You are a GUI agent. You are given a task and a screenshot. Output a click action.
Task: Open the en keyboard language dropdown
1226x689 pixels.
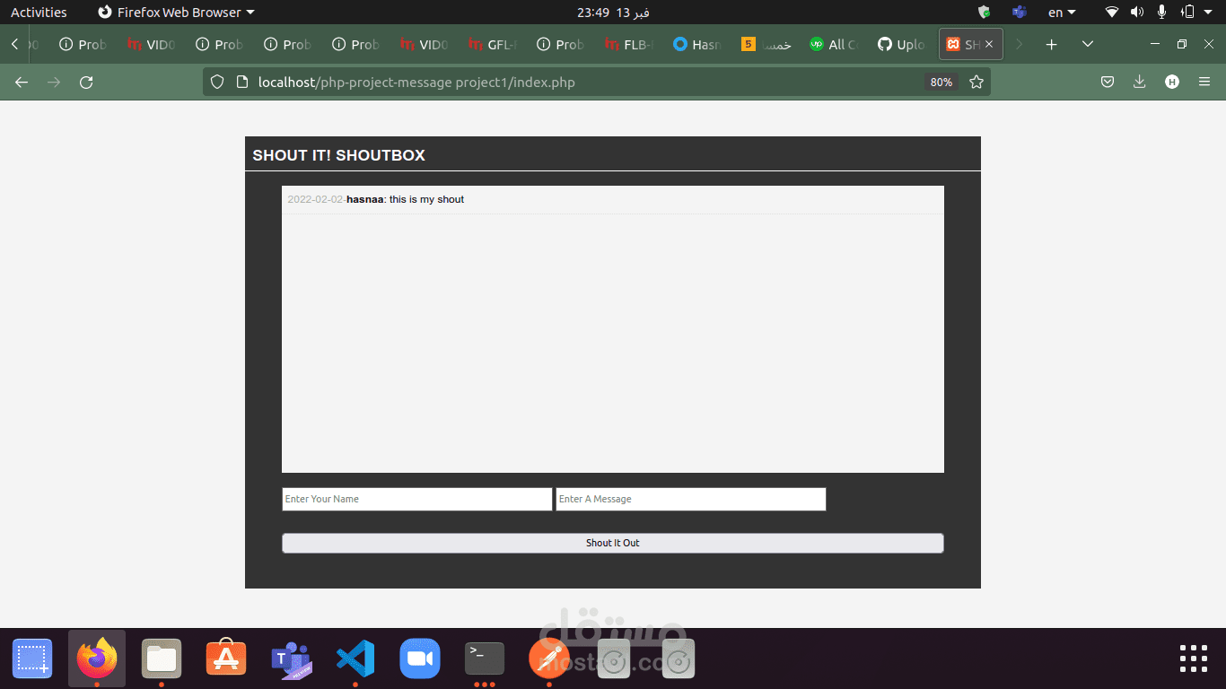1062,13
